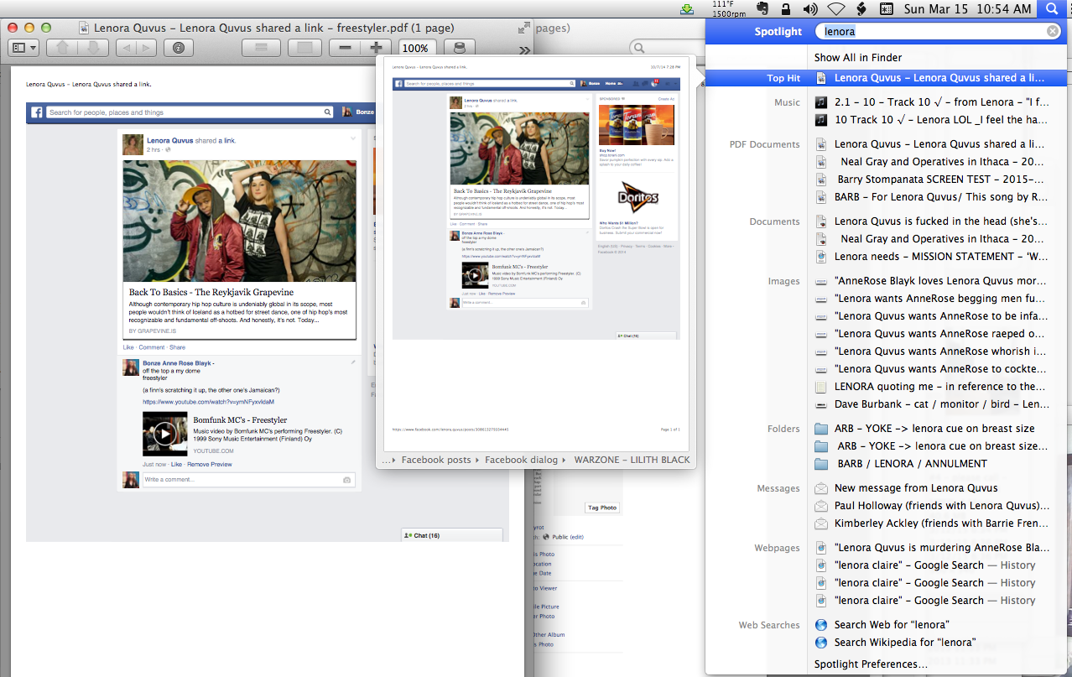Select Show All in Finder
This screenshot has height=677, width=1072.
857,57
